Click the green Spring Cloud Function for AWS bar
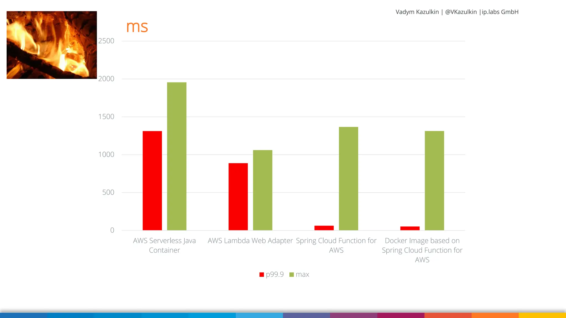 (348, 178)
